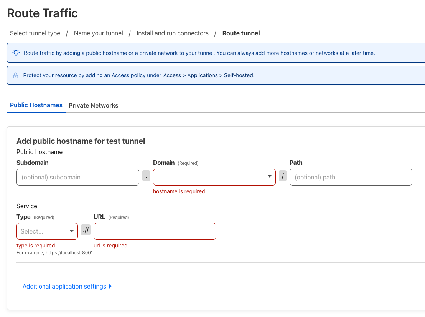Go to Select tunnel type step

coord(35,33)
